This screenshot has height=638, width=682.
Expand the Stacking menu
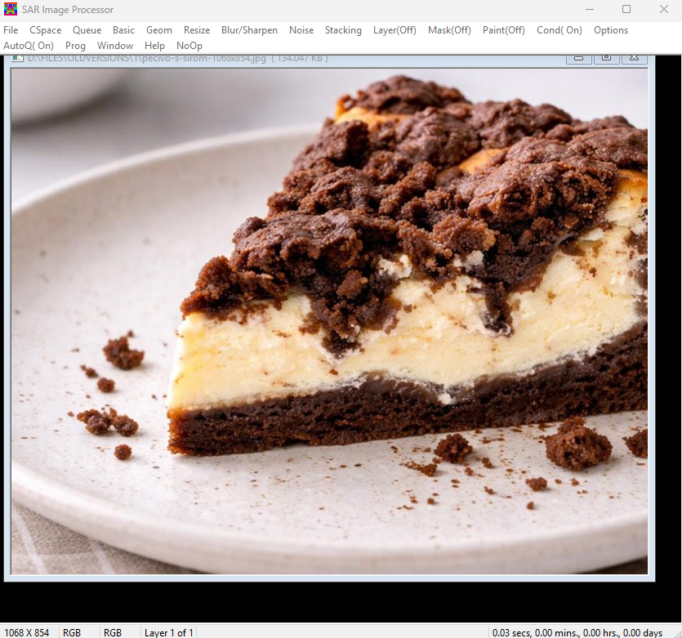[343, 30]
